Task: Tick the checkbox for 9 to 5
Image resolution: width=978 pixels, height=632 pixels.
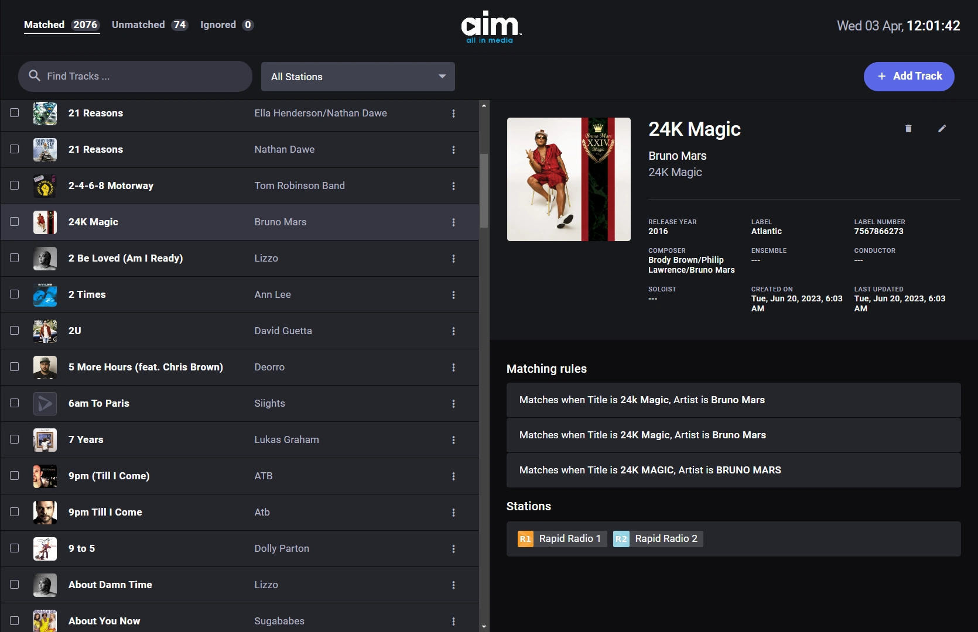Action: (x=15, y=548)
